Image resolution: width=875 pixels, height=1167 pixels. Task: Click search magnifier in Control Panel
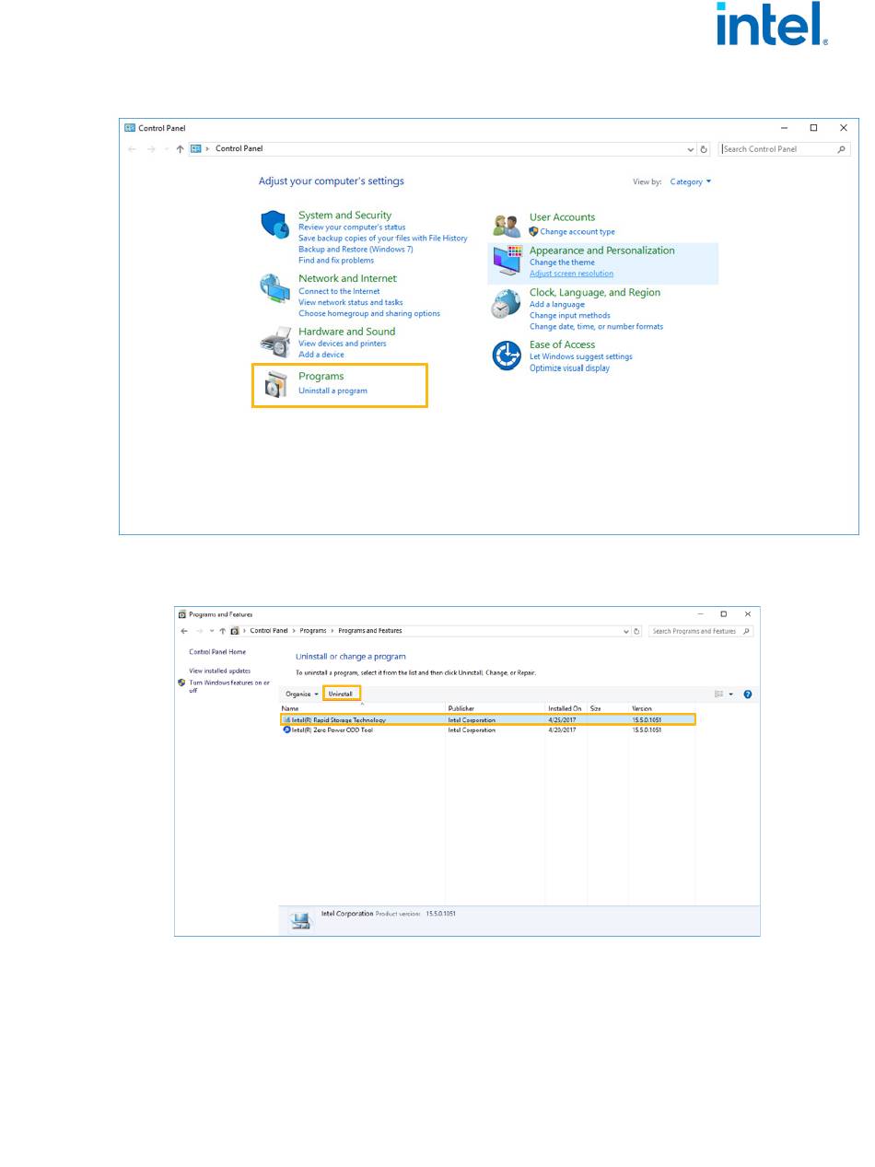point(842,149)
